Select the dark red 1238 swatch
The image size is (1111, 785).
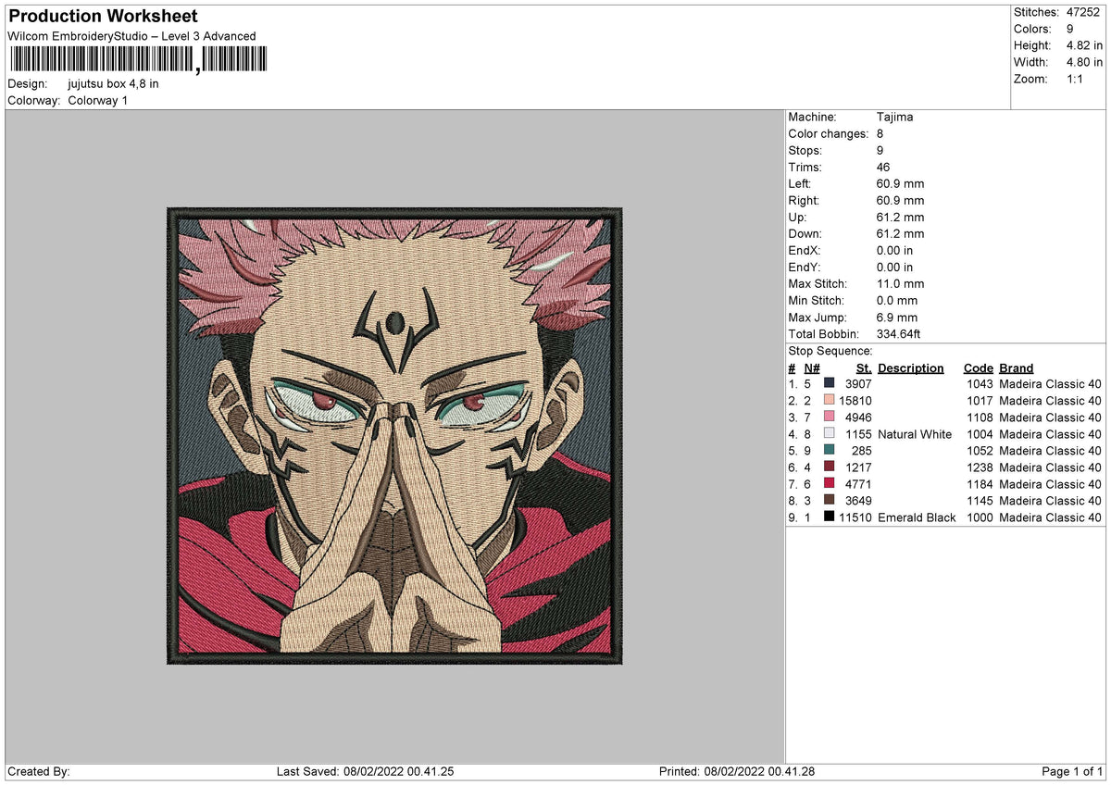tap(829, 467)
